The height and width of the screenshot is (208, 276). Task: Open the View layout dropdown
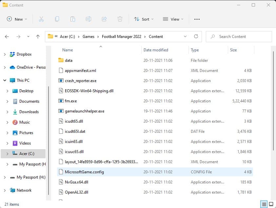point(173,19)
